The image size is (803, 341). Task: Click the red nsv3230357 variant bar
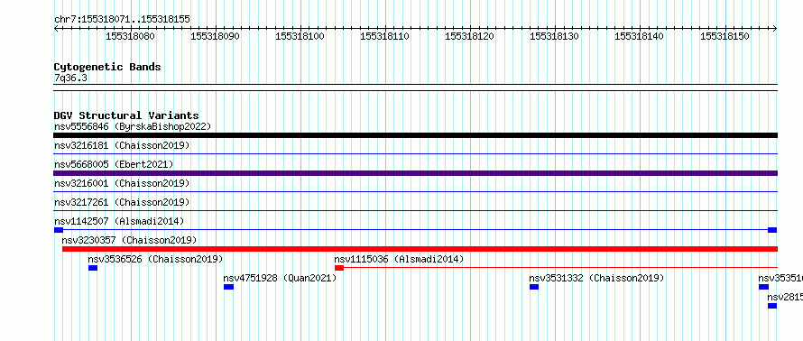(420, 249)
